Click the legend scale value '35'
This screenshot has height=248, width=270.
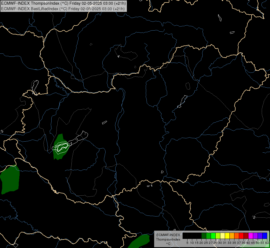pos(234,243)
